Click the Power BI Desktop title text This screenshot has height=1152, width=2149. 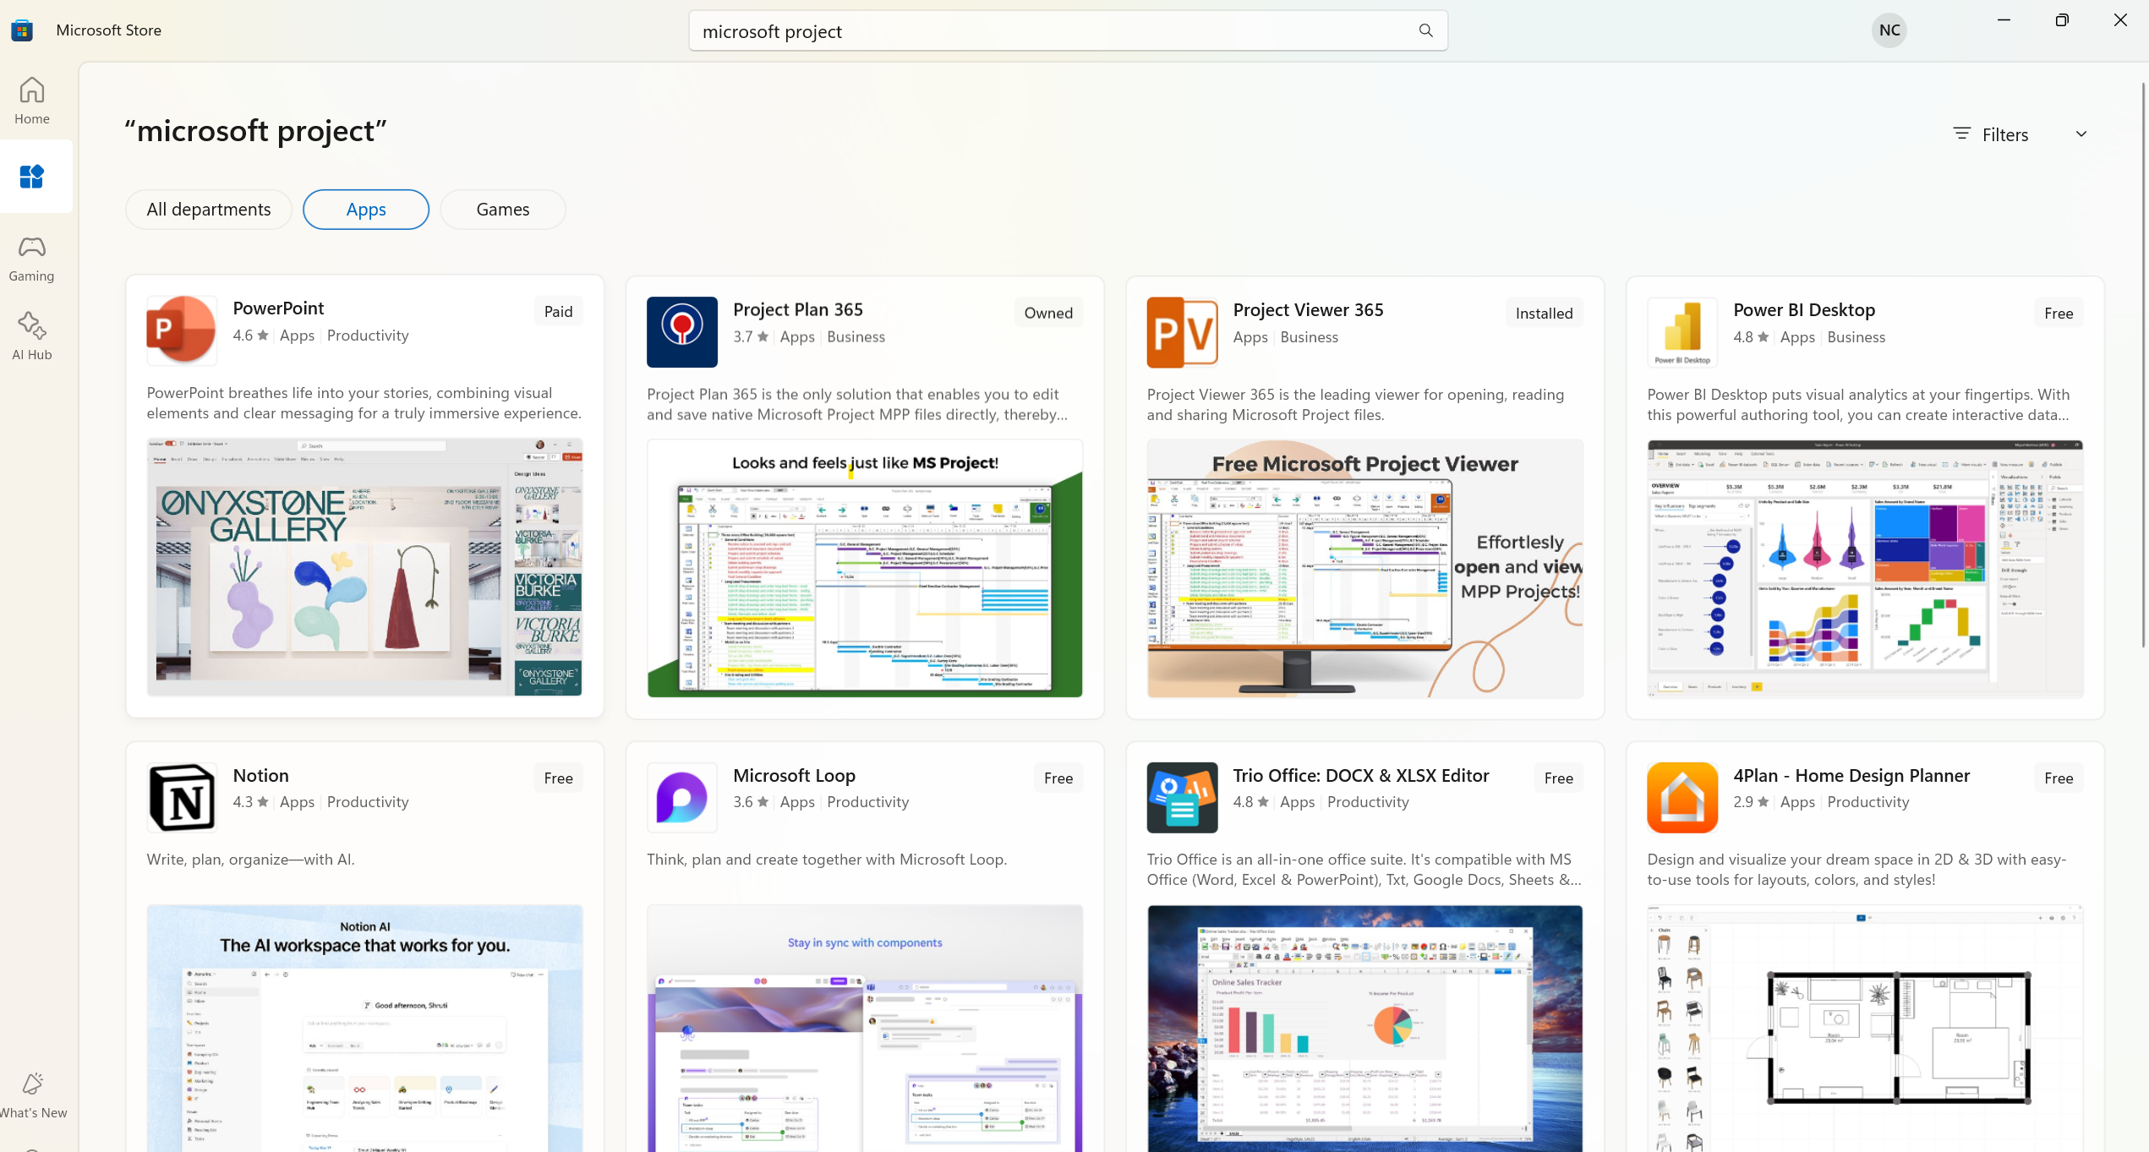[1804, 310]
